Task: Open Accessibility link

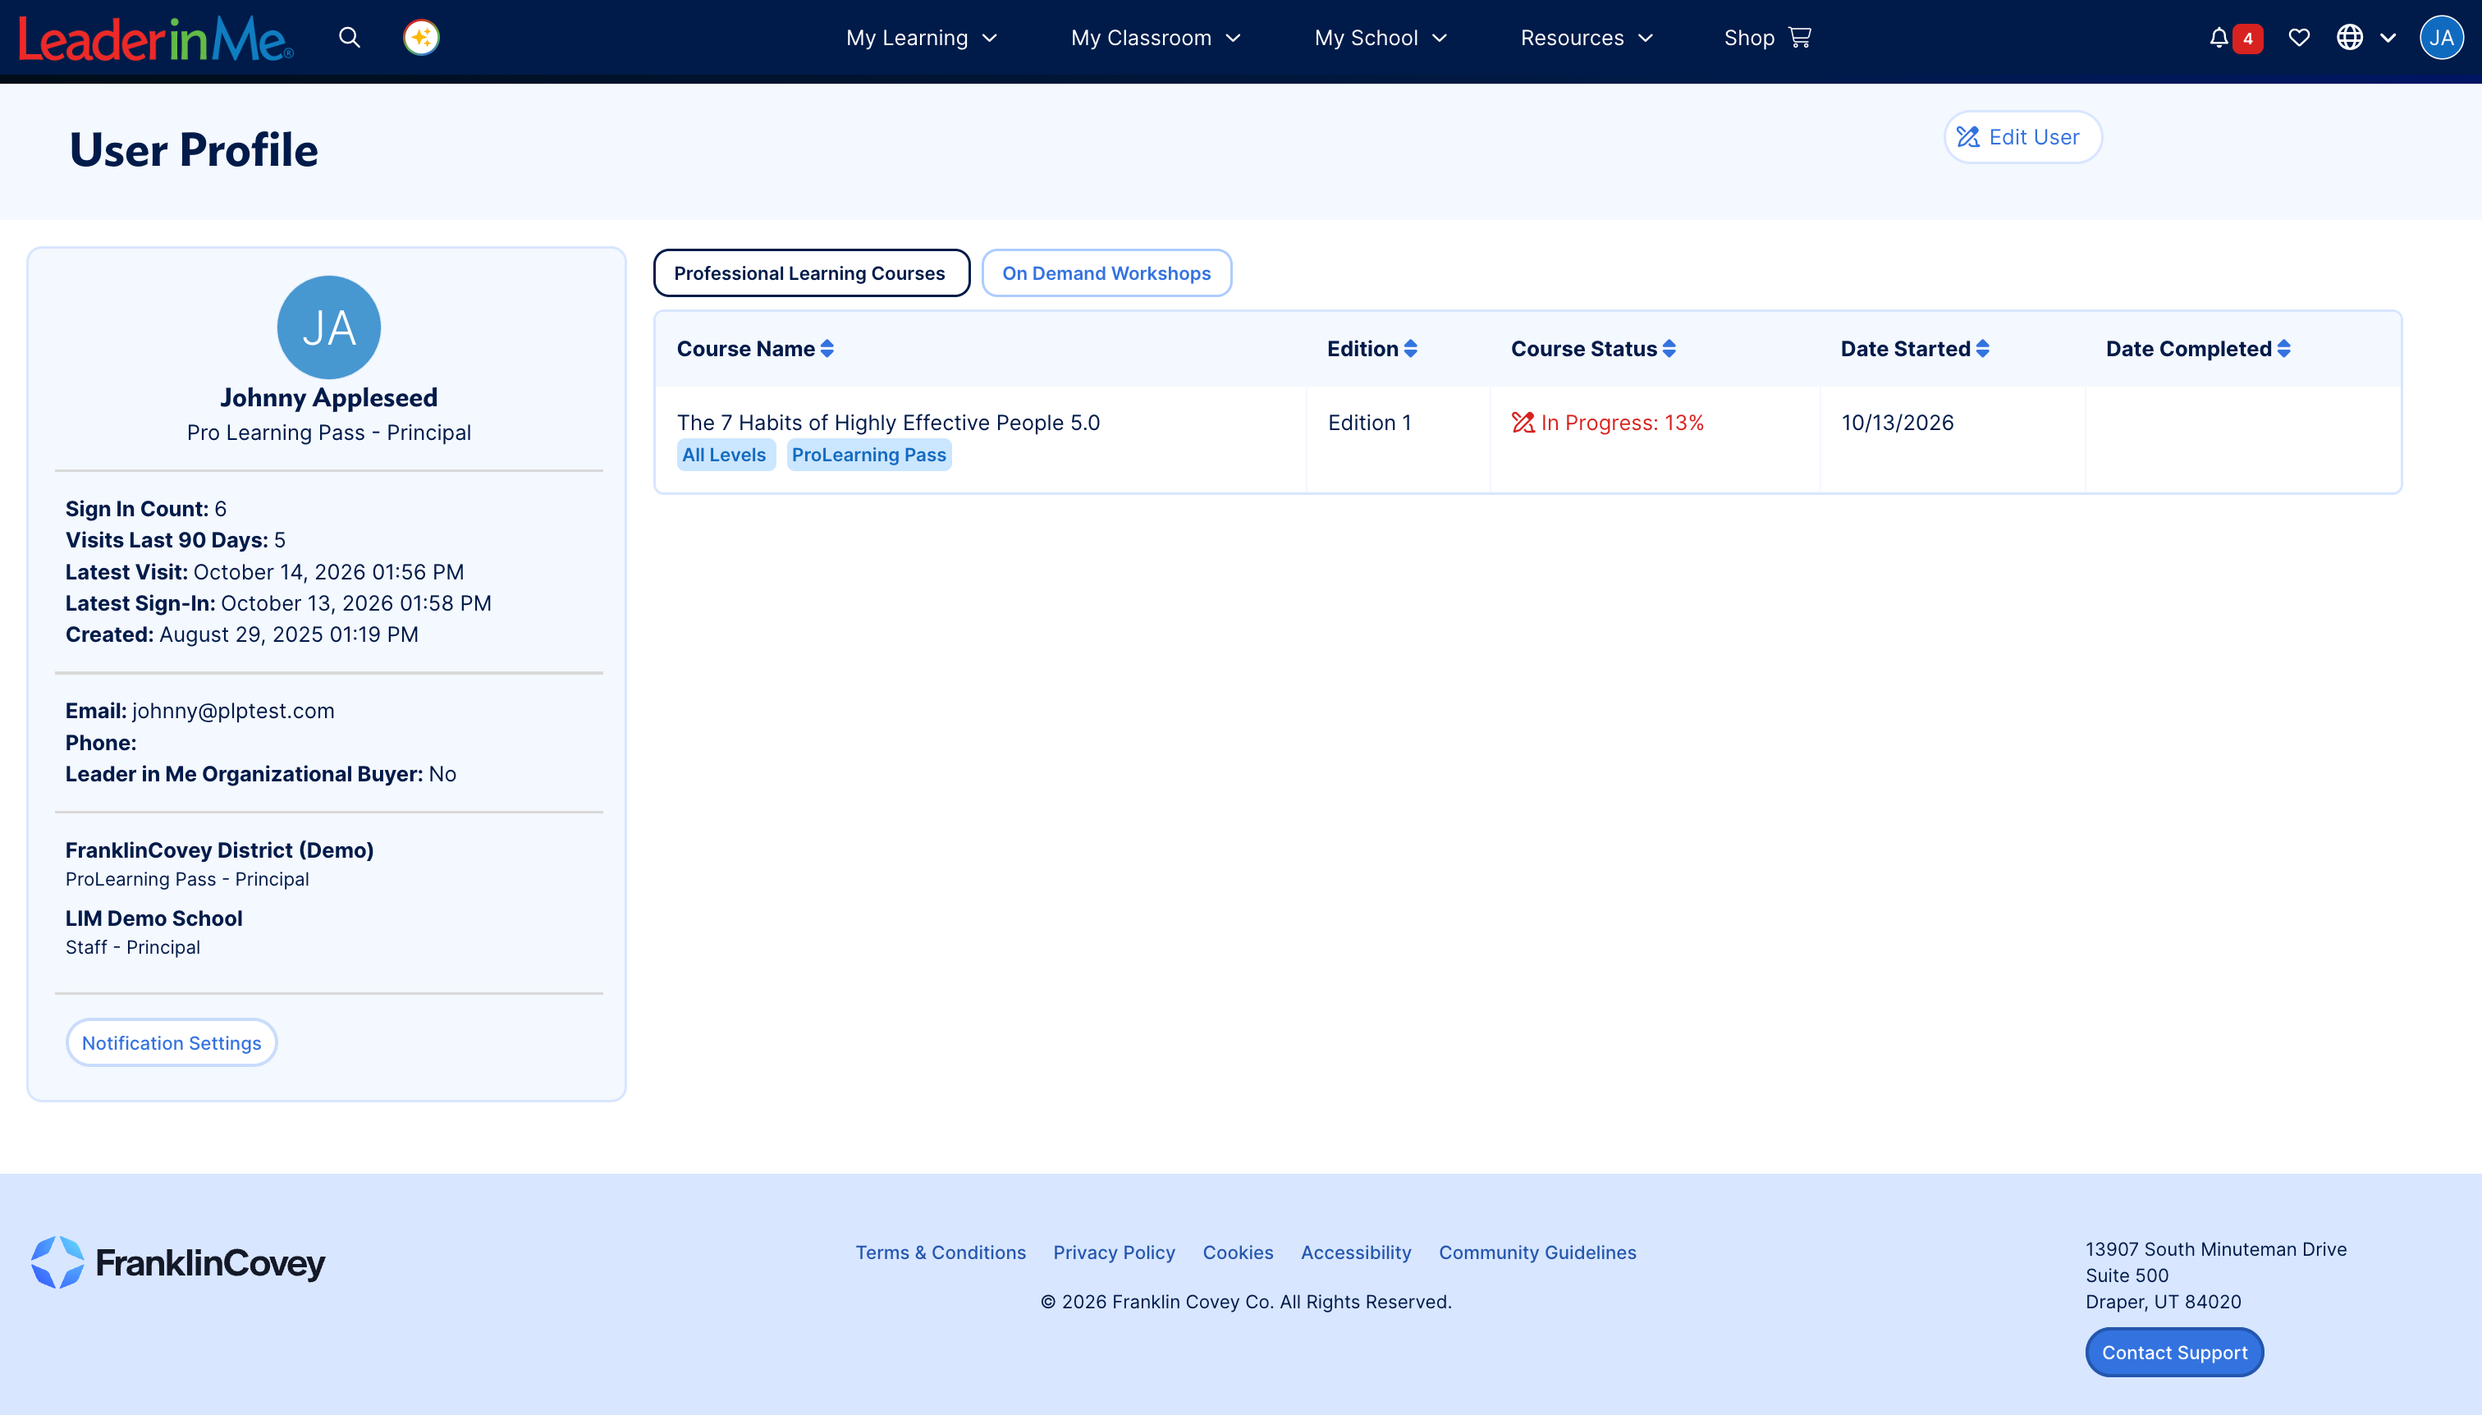Action: click(x=1356, y=1252)
